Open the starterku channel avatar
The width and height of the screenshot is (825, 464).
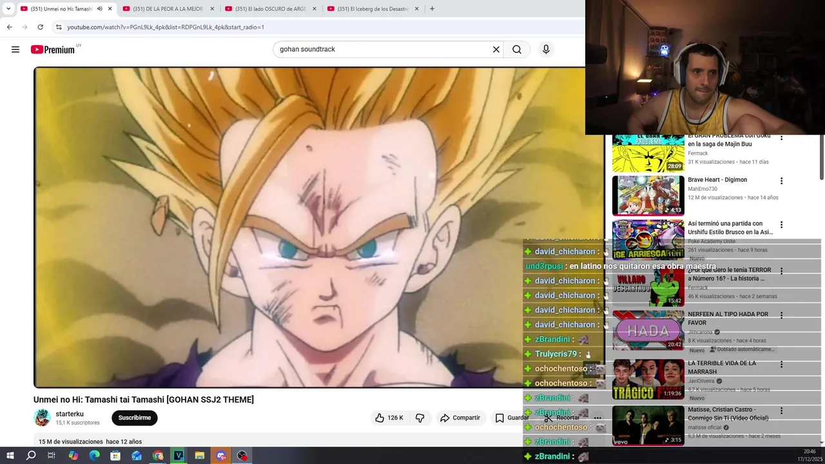43,418
